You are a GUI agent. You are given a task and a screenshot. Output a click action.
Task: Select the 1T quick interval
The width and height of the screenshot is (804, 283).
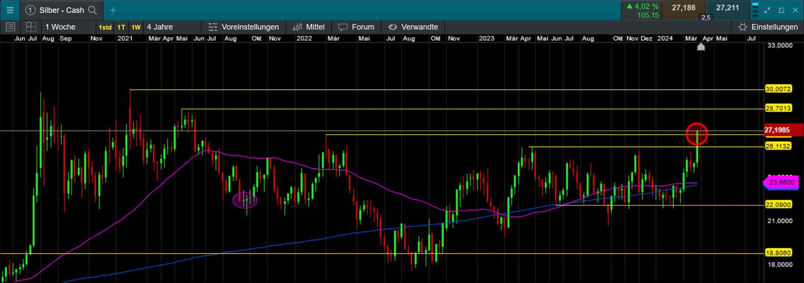pyautogui.click(x=122, y=27)
